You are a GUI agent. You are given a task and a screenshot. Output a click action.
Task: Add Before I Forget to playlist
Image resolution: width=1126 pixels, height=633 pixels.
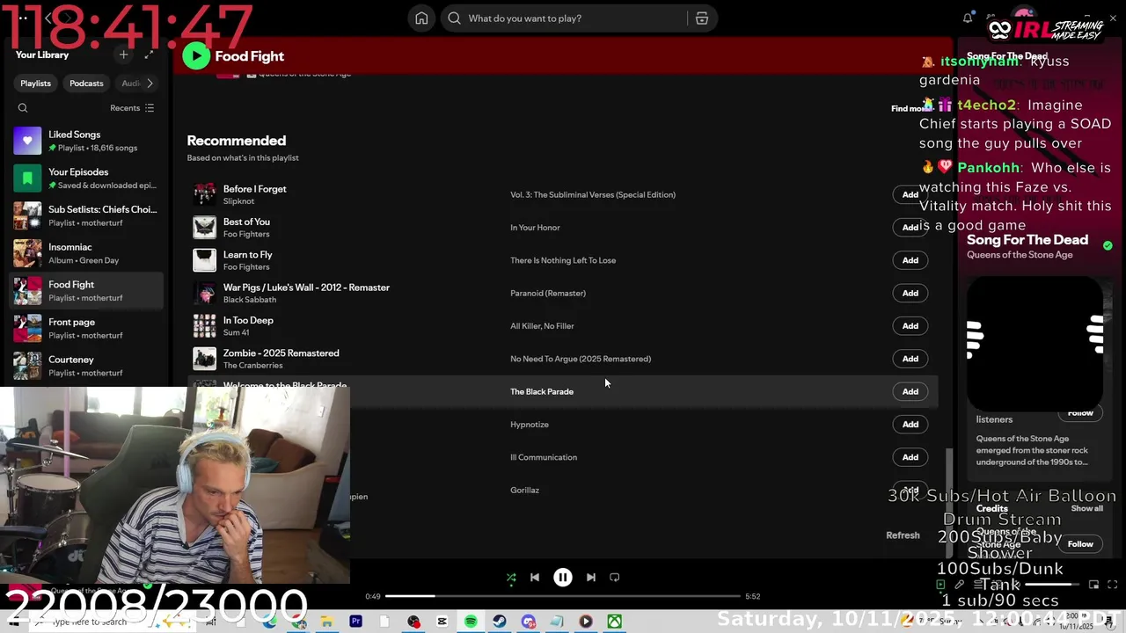[910, 194]
